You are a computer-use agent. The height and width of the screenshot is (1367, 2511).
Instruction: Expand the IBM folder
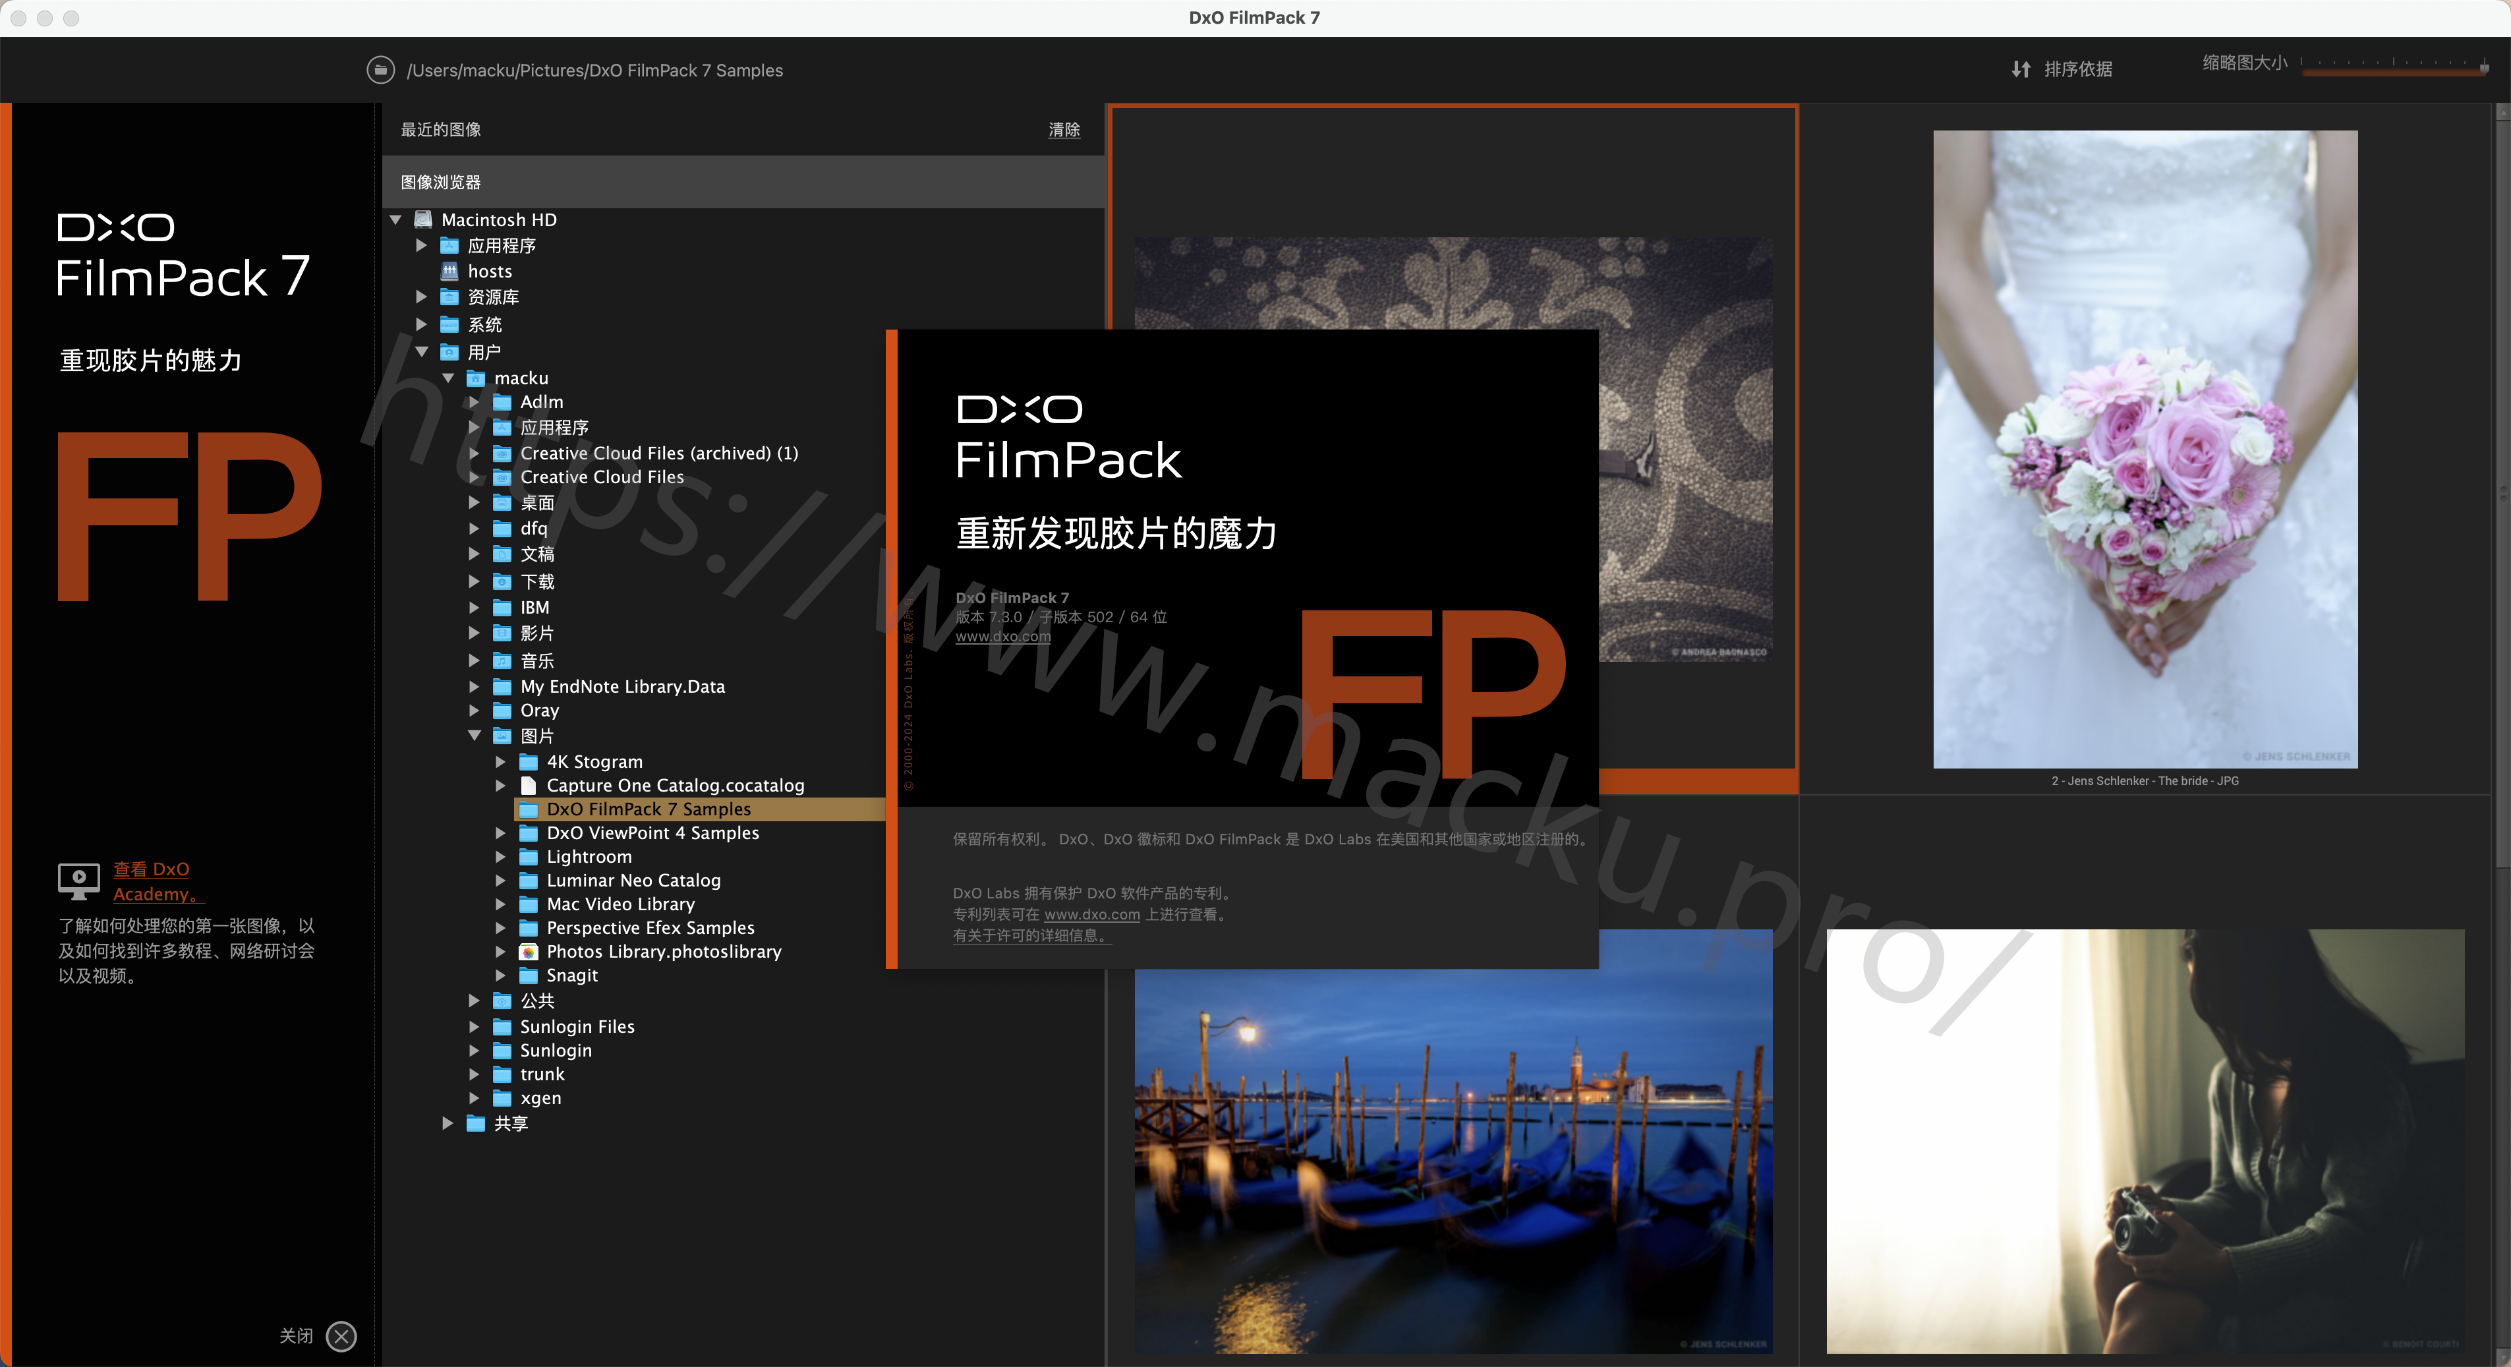coord(474,608)
